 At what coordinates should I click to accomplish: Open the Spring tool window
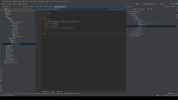(77, 94)
